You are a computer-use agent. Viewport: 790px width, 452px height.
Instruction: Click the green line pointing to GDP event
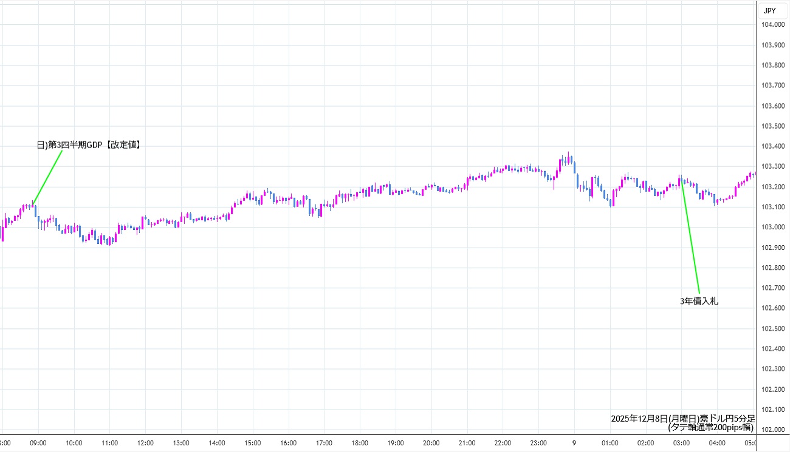[47, 177]
